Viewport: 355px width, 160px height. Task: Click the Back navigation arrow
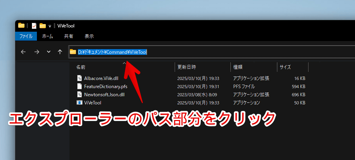tap(23, 52)
